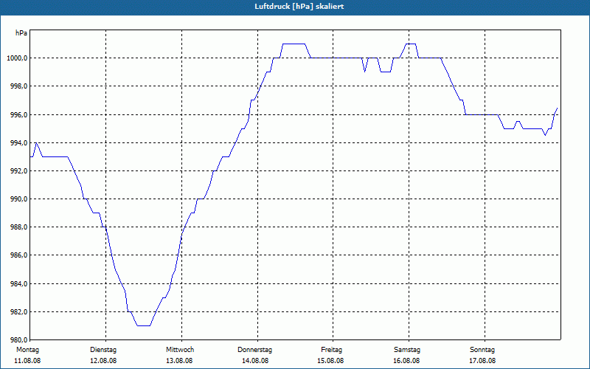The image size is (590, 369).
Task: Select the 988,0 y-axis value
Action: pyautogui.click(x=20, y=227)
